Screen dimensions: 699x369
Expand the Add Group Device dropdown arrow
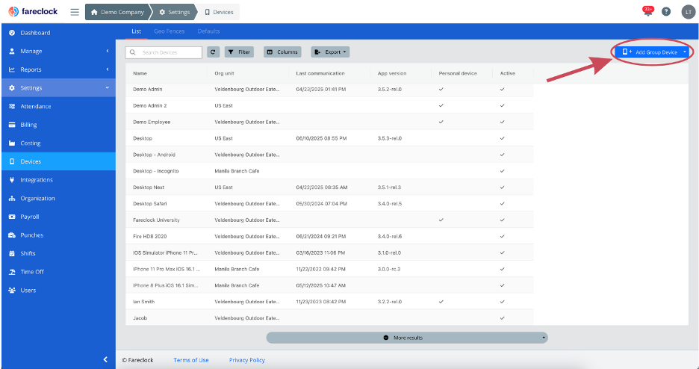point(685,52)
